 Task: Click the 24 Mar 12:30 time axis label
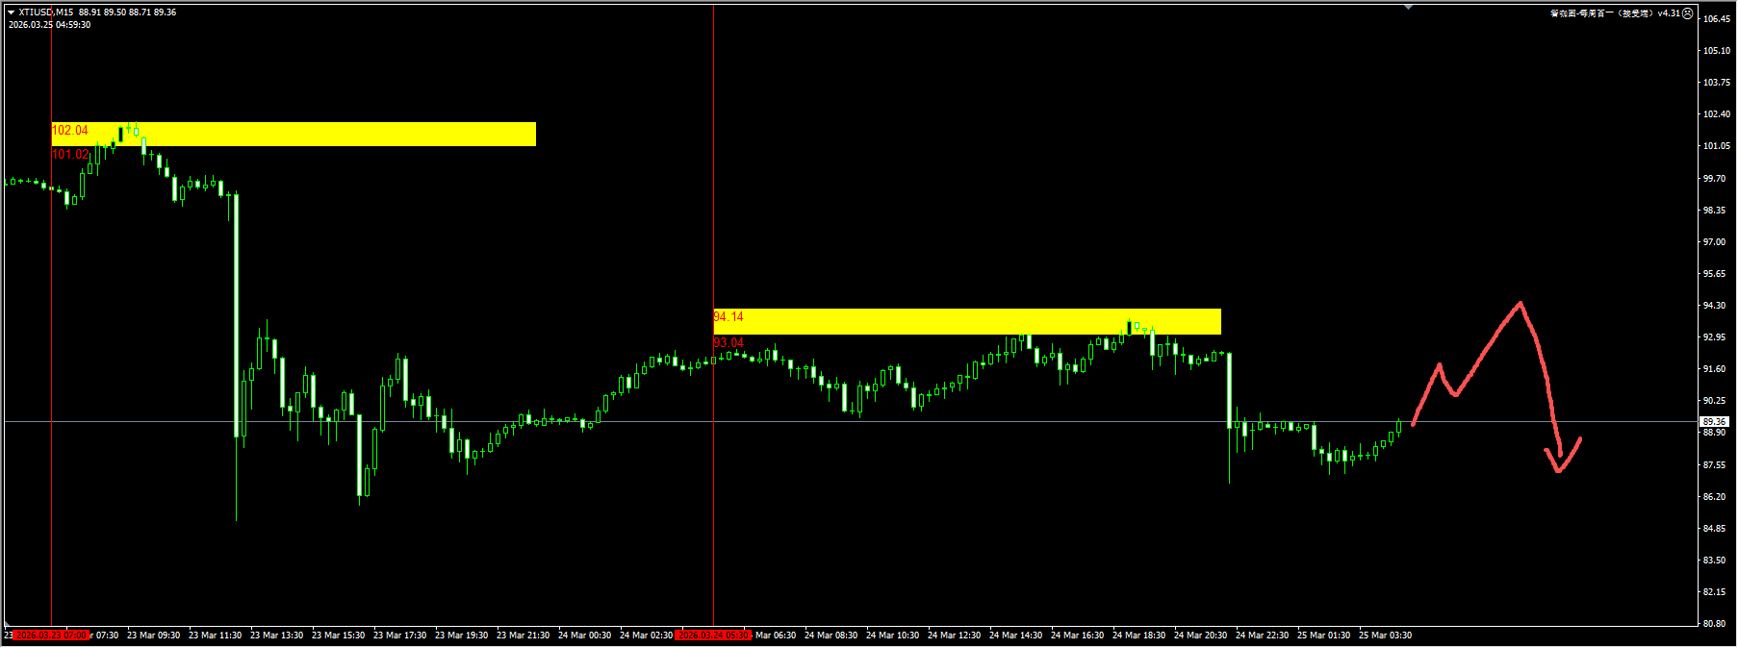point(954,636)
